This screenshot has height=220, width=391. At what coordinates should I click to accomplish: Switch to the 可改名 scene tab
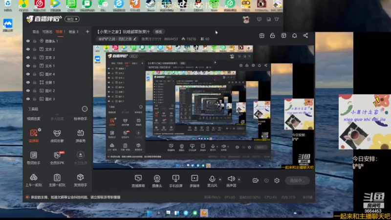[47, 32]
